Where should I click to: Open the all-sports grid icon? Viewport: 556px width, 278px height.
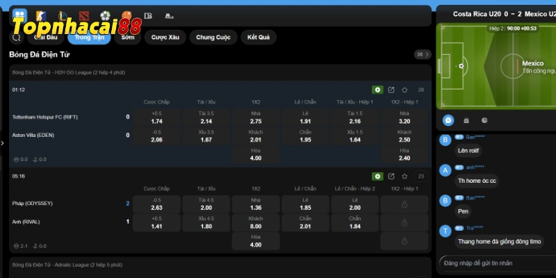click(19, 15)
